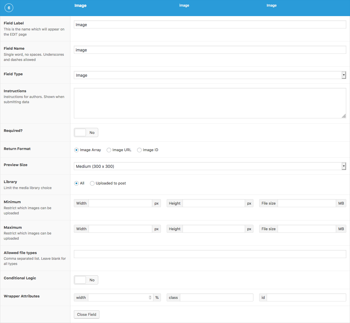
Task: Open the Preview Size dropdown
Action: pos(210,166)
